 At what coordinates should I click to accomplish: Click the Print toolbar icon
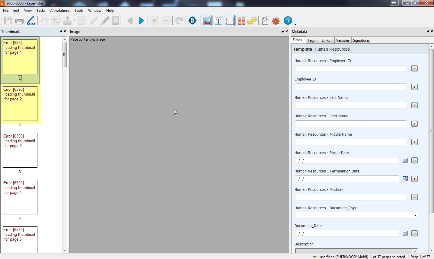[x=19, y=21]
